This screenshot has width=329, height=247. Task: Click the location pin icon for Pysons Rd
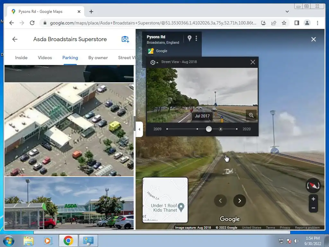click(189, 38)
